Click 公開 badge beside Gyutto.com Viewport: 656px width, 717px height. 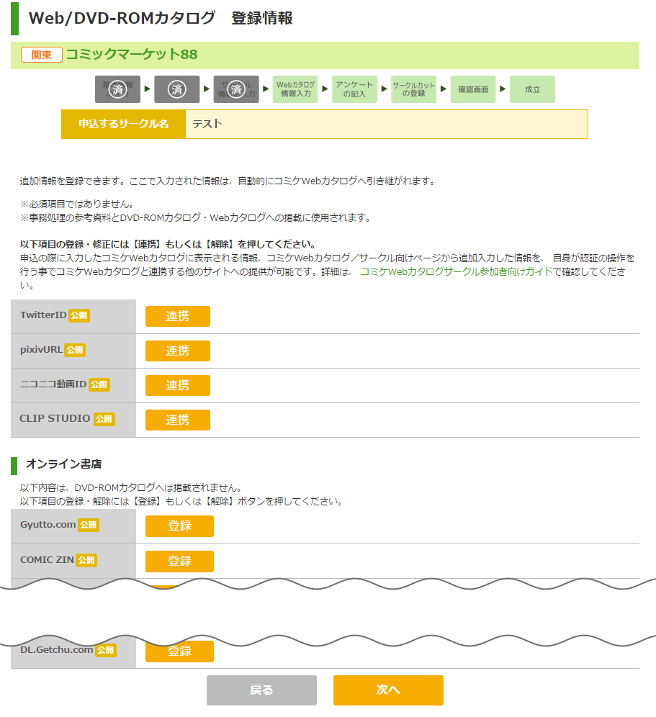coord(89,525)
